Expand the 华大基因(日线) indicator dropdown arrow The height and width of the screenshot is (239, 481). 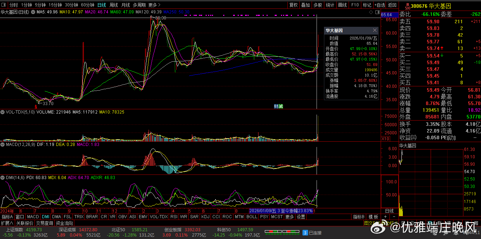(33, 12)
